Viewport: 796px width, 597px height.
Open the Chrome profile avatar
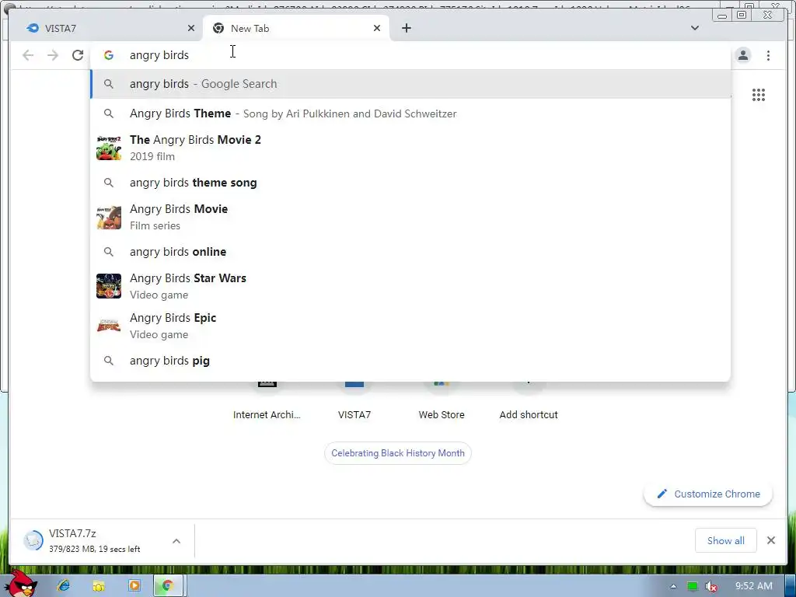click(743, 55)
